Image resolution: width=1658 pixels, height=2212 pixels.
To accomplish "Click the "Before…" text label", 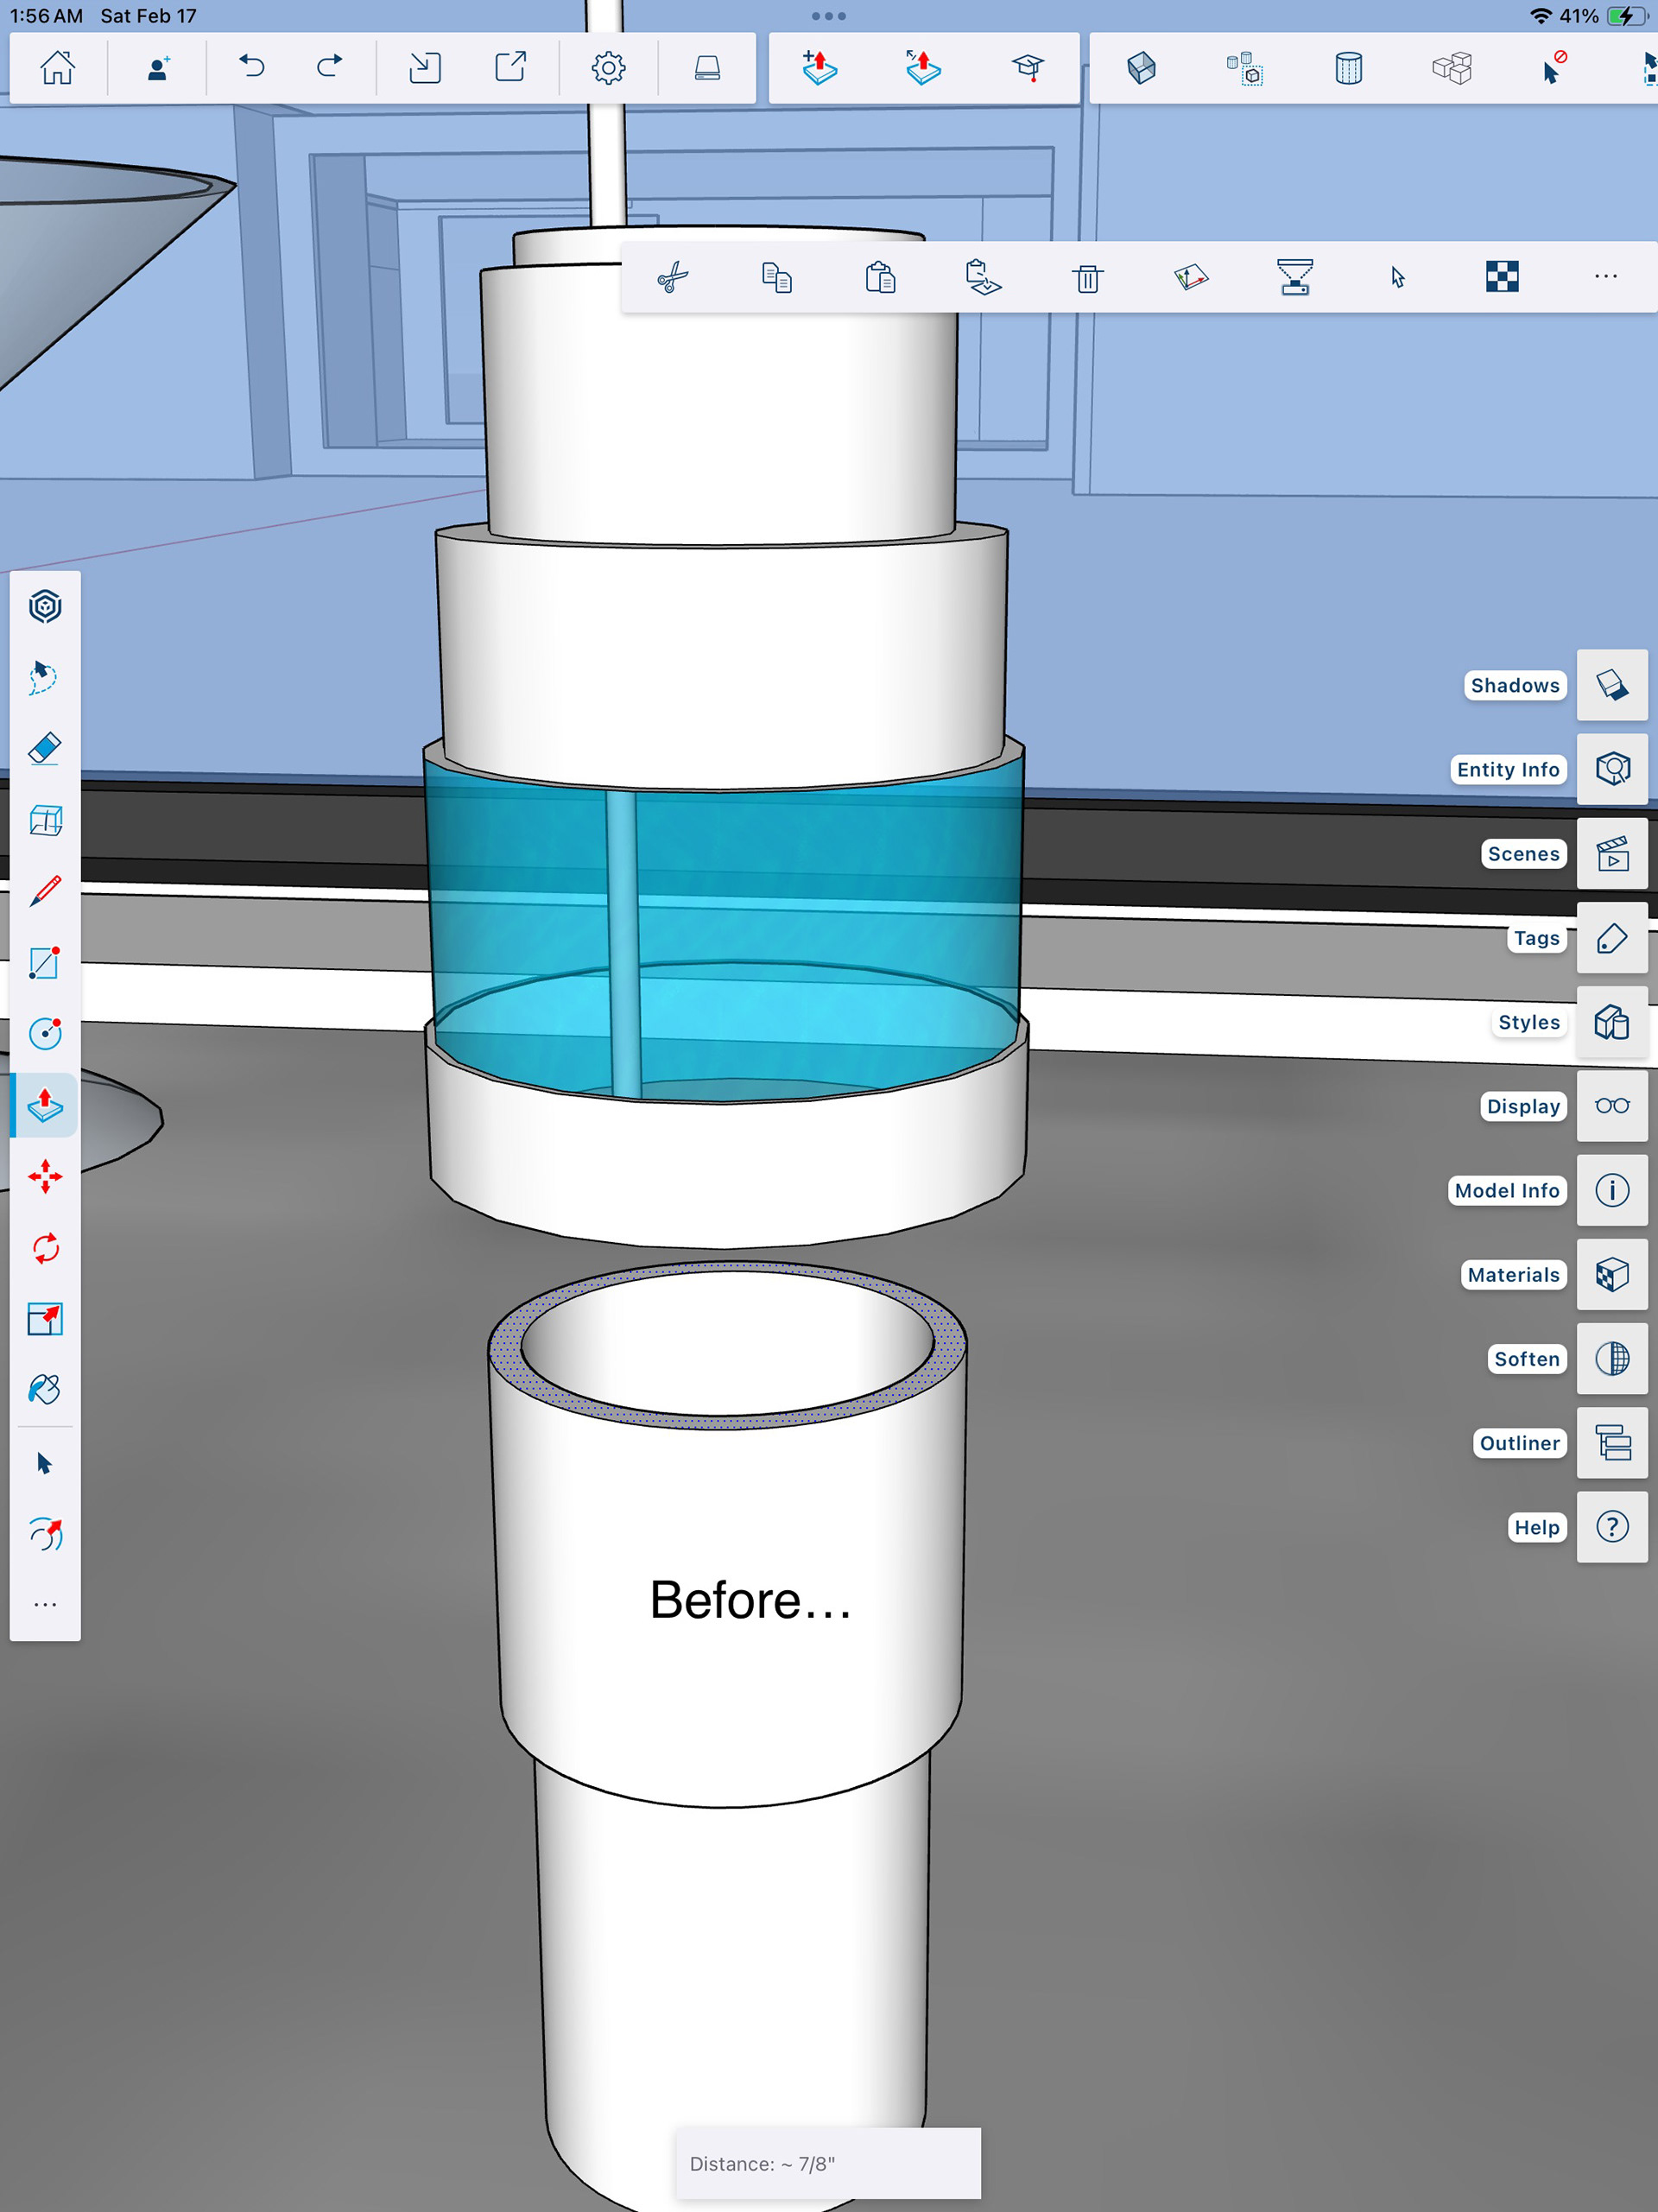I will (x=750, y=1599).
